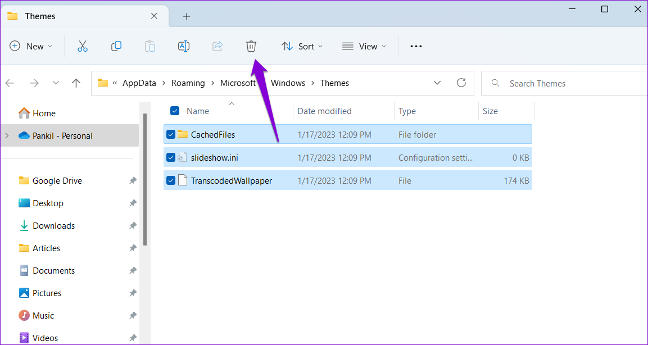648x345 pixels.
Task: Open the New dropdown menu
Action: point(31,46)
